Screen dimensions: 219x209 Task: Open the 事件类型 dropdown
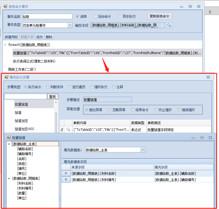(70, 25)
